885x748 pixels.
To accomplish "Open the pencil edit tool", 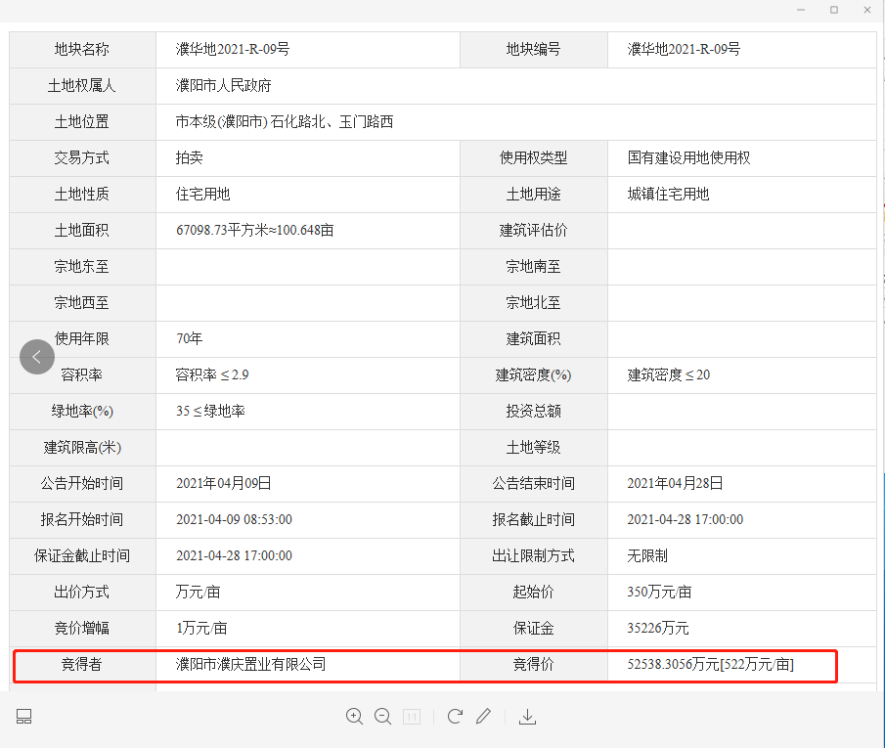I will point(483,717).
